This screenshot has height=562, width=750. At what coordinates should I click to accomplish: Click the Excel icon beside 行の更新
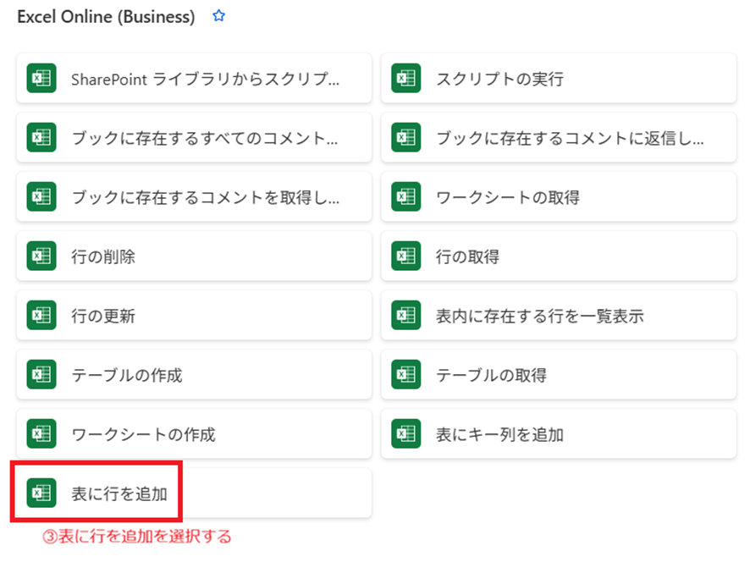(x=41, y=316)
